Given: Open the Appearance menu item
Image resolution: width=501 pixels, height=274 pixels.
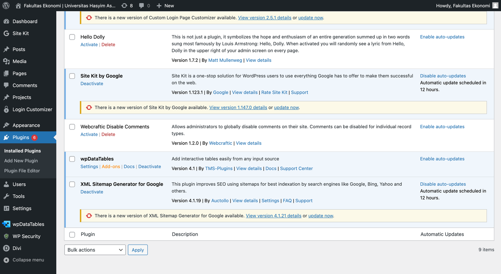Looking at the screenshot, I should [26, 125].
